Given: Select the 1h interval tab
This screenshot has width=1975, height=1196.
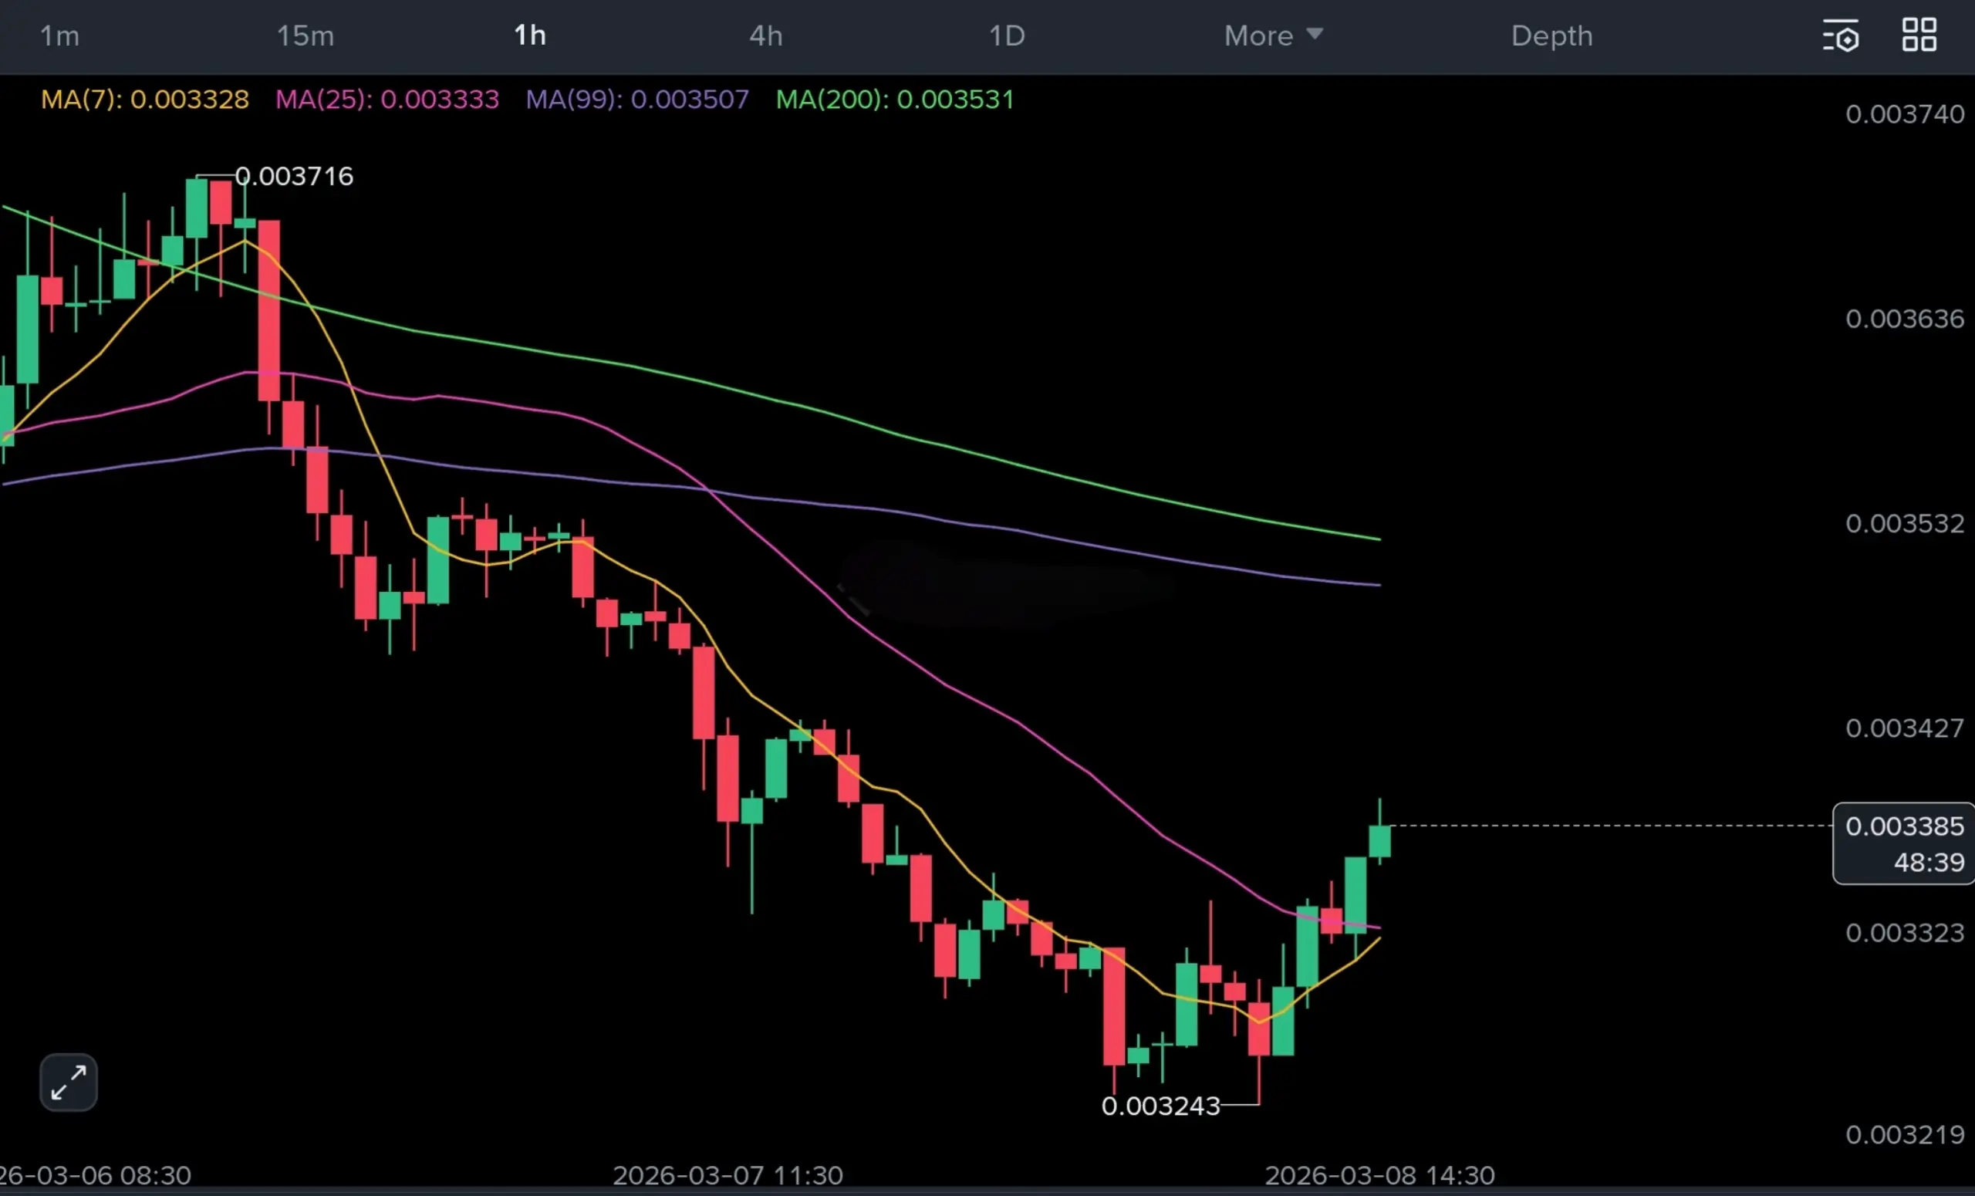Looking at the screenshot, I should (x=530, y=36).
